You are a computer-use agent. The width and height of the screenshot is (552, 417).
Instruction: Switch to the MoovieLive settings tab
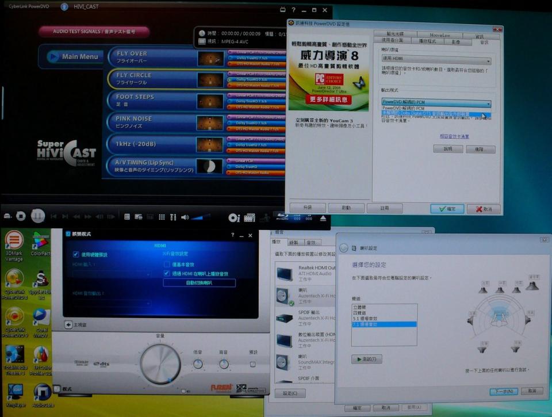(x=440, y=35)
